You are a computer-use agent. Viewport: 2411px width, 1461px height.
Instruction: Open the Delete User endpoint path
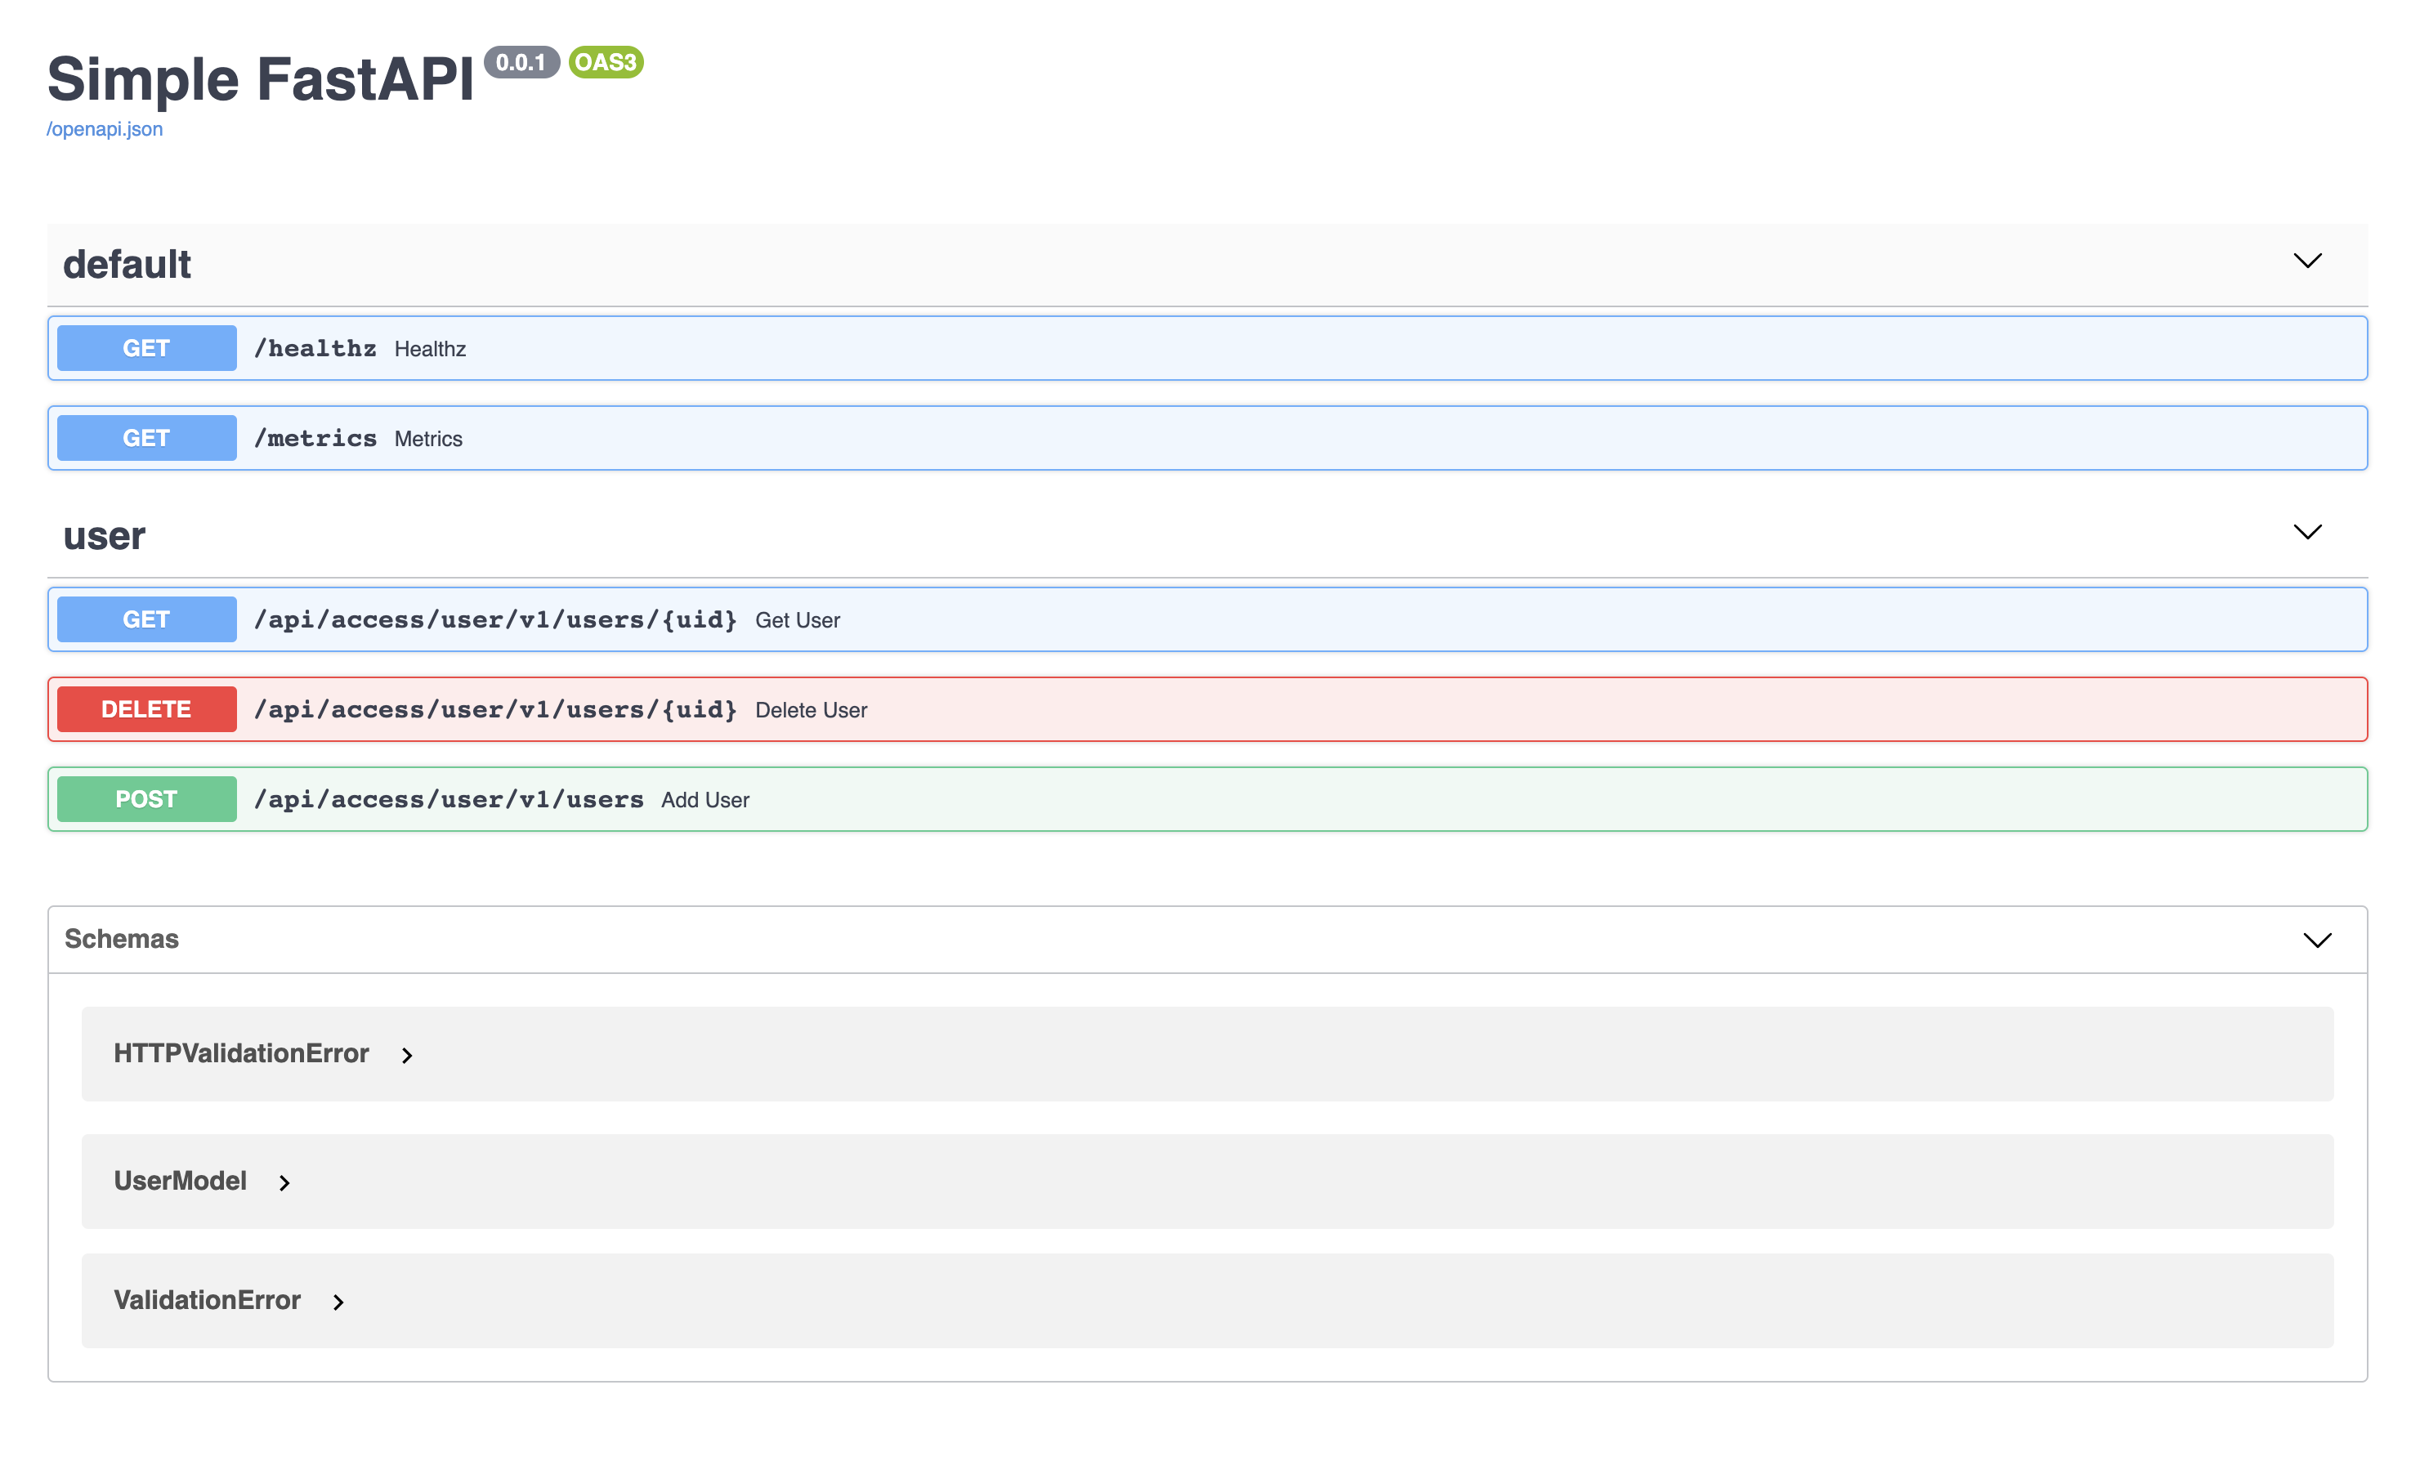tap(495, 710)
